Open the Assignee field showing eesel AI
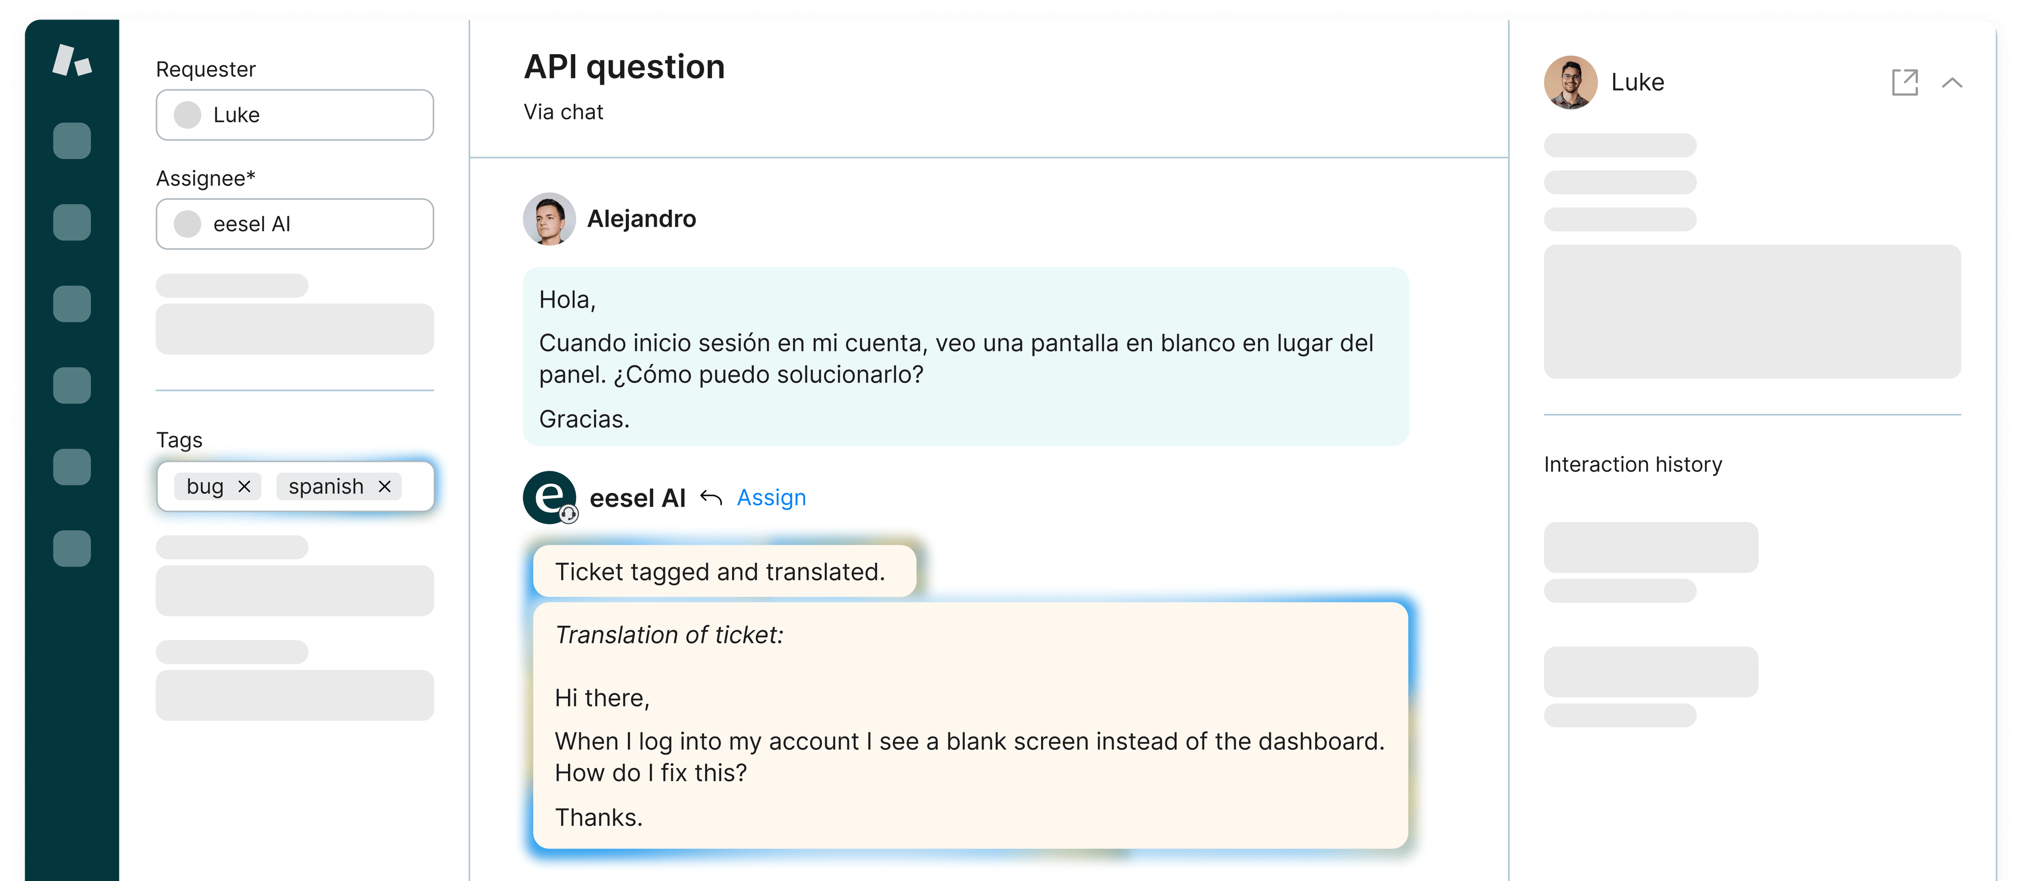 click(x=295, y=224)
